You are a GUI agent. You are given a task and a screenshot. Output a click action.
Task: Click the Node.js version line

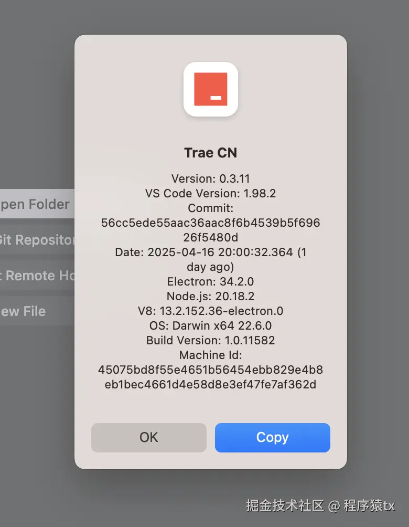tap(211, 296)
